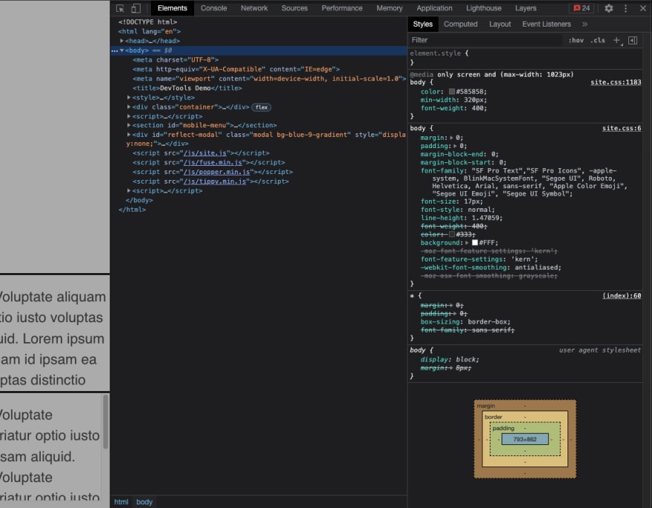Close the DevTools panel
Viewport: 652px width, 508px height.
(x=642, y=8)
